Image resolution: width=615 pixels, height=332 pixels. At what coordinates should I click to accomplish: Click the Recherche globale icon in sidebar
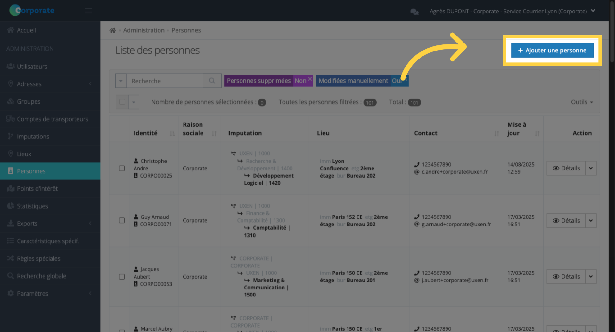click(x=11, y=276)
